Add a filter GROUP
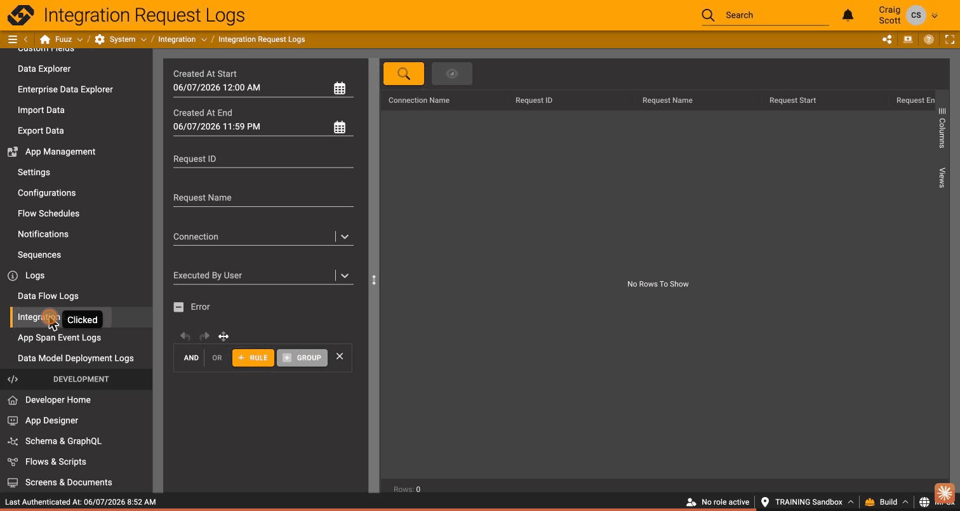Screen dimensions: 960x511 [x=302, y=358]
